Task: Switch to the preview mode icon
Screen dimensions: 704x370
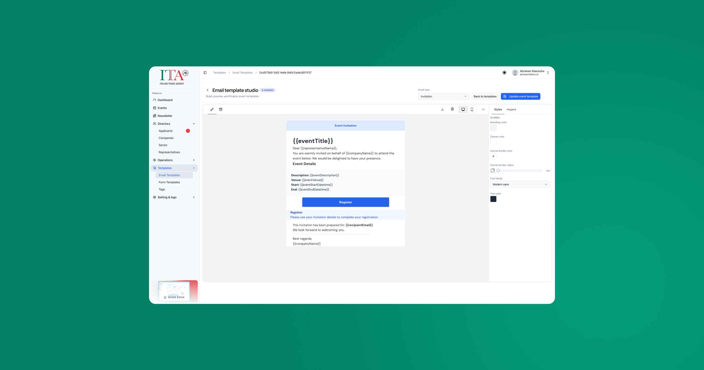Action: click(x=221, y=110)
